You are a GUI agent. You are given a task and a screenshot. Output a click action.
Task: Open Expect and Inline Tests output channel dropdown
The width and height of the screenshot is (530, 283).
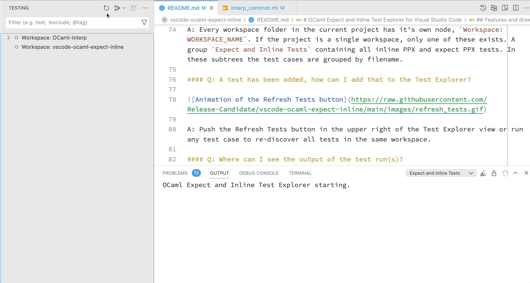click(x=441, y=173)
